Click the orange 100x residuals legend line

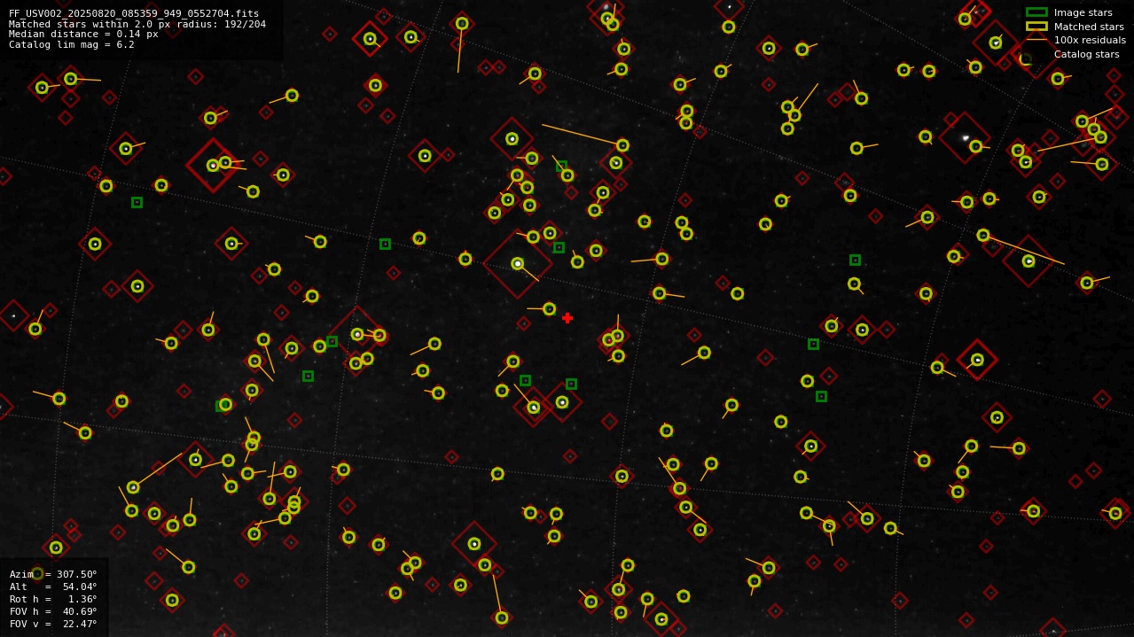coord(1036,40)
